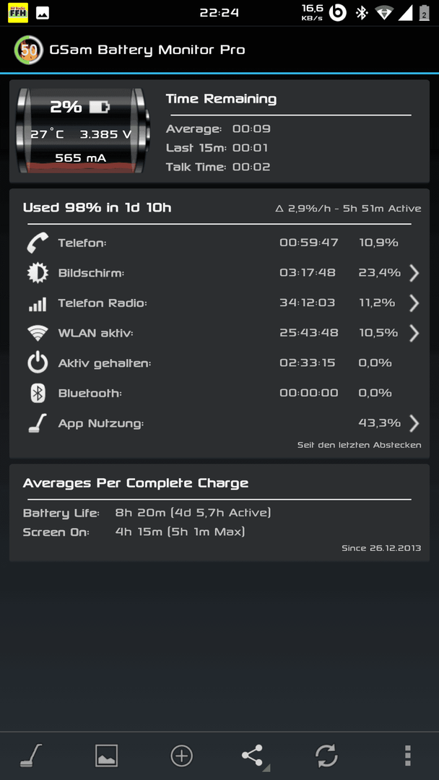Tap the Telefon handset icon

(38, 243)
